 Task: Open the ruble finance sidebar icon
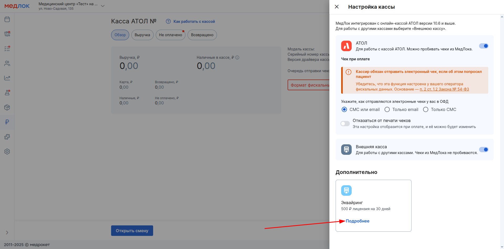[7, 122]
